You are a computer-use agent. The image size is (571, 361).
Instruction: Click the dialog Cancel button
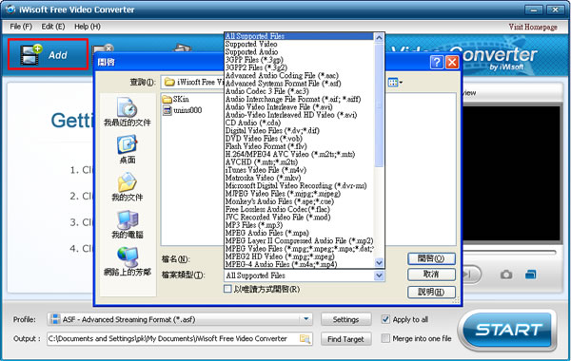point(431,275)
